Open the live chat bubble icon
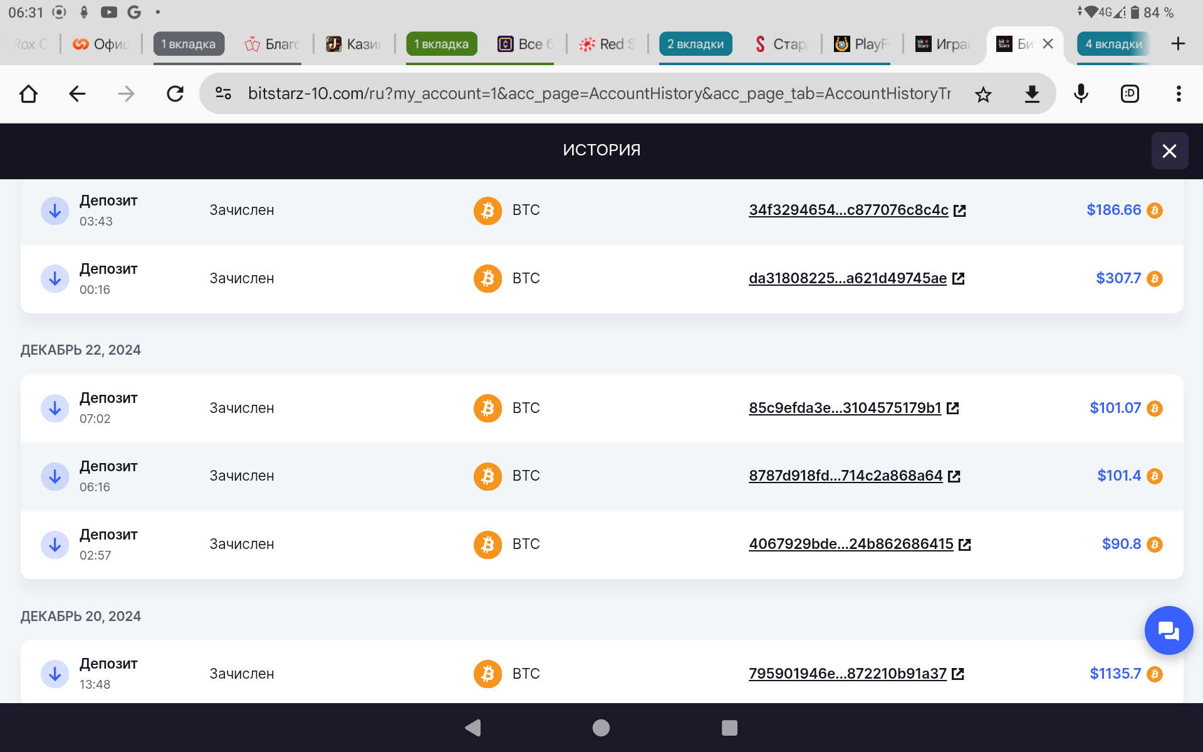This screenshot has height=752, width=1203. 1168,630
